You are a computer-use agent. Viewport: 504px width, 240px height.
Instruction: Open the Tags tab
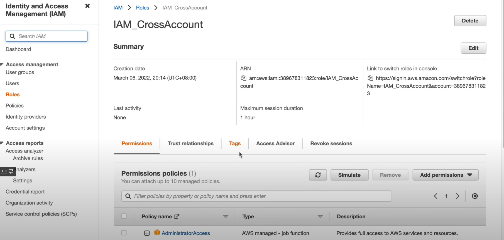click(235, 144)
